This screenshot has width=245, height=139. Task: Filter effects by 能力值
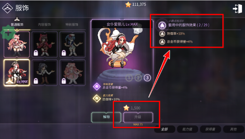point(188,129)
